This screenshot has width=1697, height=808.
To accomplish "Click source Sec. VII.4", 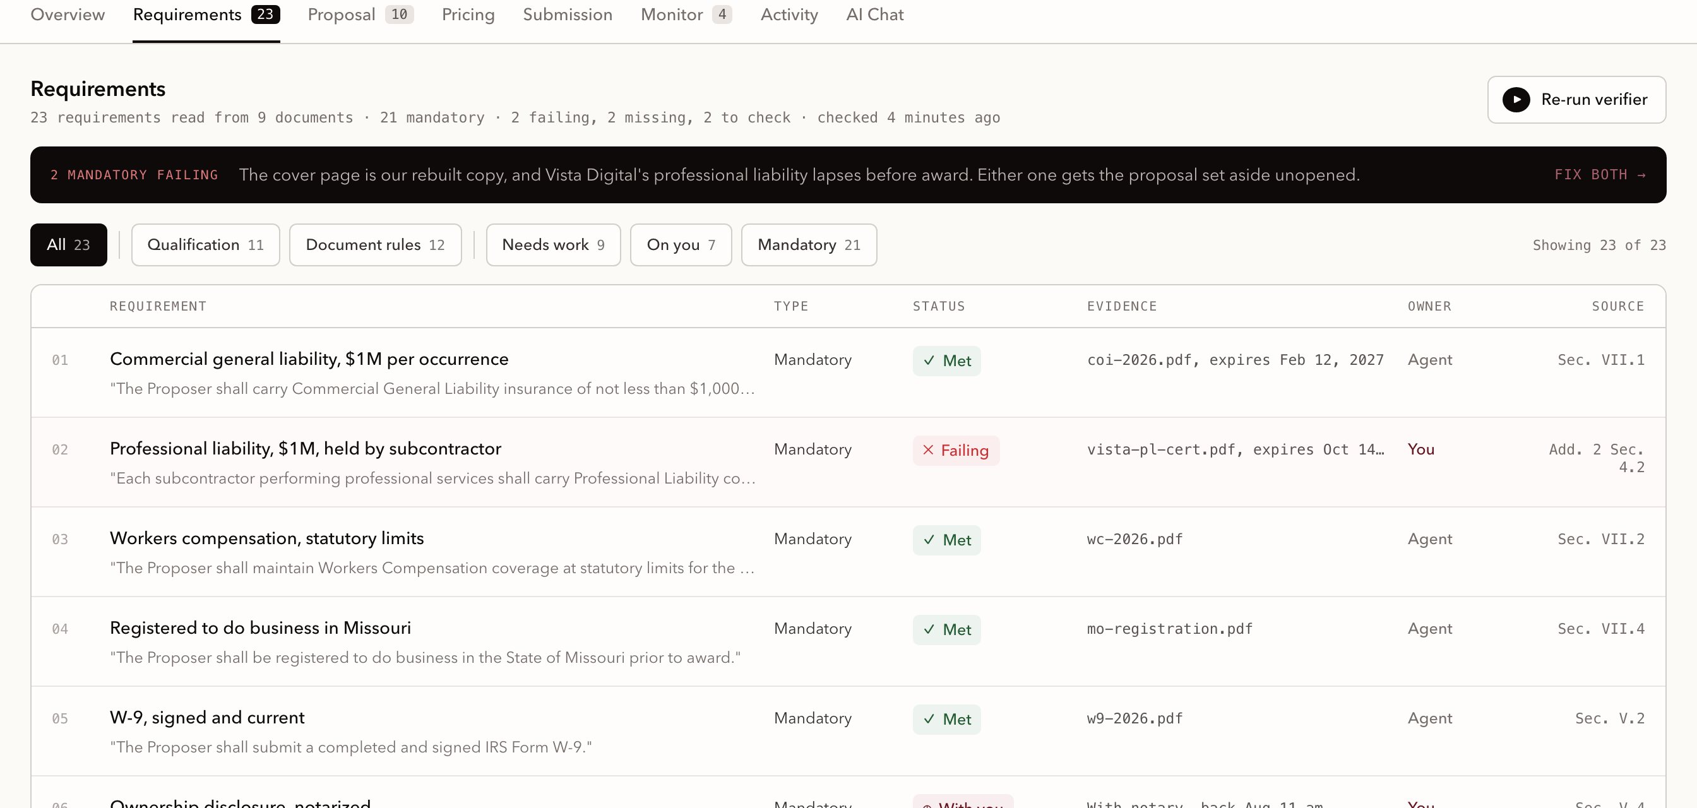I will [1601, 629].
